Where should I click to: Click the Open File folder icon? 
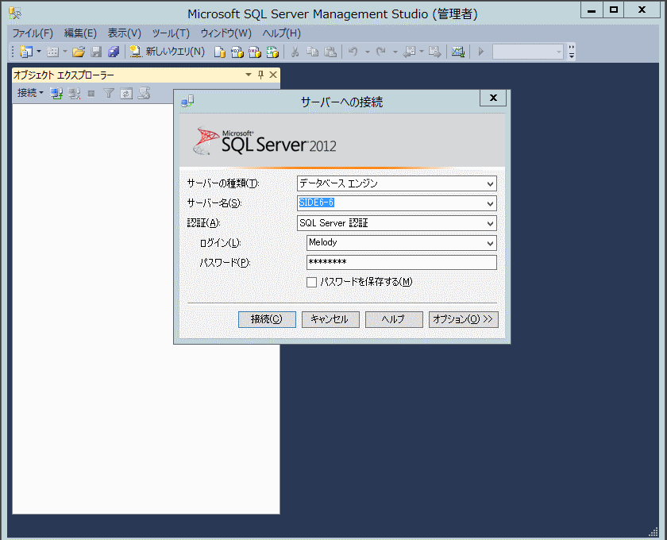pos(79,52)
